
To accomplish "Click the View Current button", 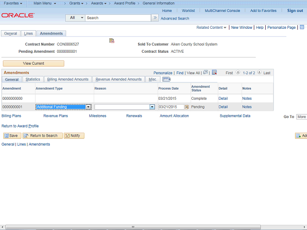I will click(34, 63).
